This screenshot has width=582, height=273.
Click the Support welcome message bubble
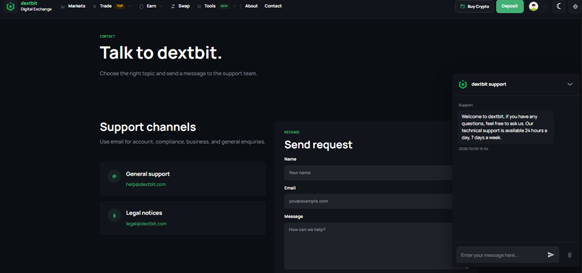click(506, 127)
